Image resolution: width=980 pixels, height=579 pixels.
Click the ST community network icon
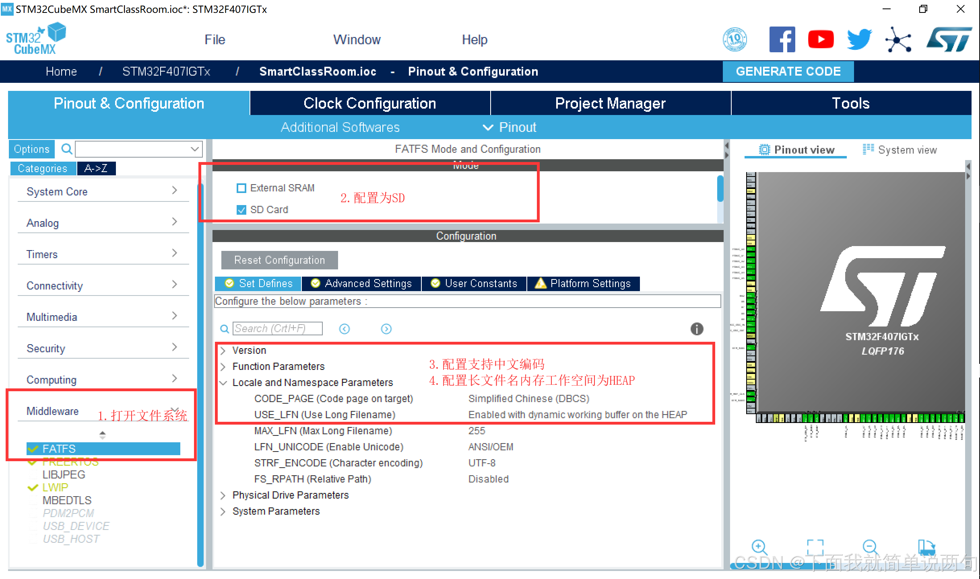pyautogui.click(x=898, y=40)
